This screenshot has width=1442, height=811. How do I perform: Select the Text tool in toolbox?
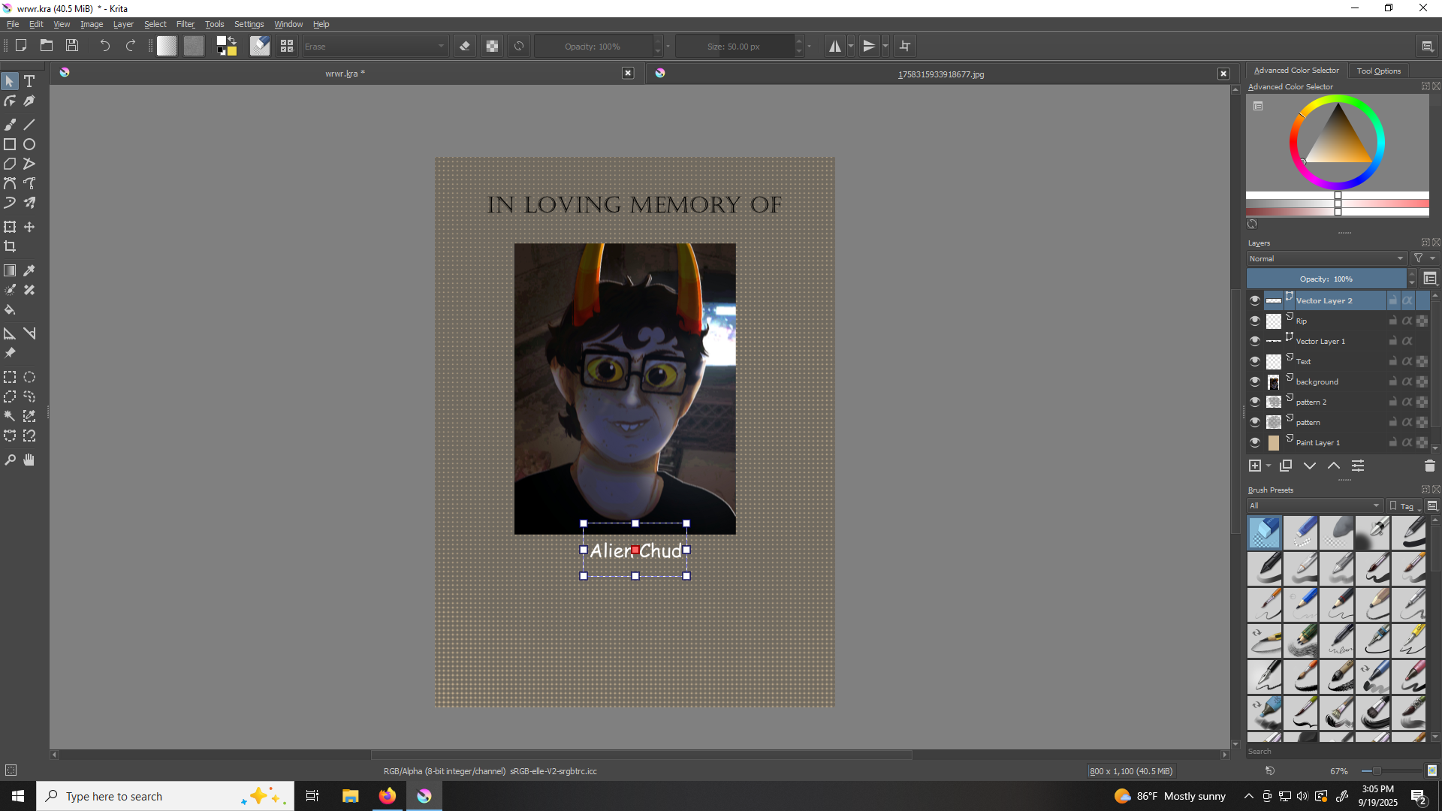[x=29, y=81]
